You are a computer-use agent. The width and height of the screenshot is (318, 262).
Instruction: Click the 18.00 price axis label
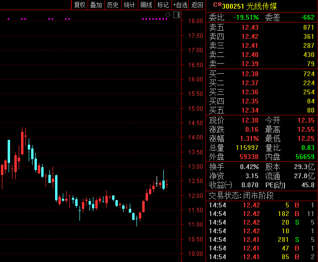click(x=195, y=21)
